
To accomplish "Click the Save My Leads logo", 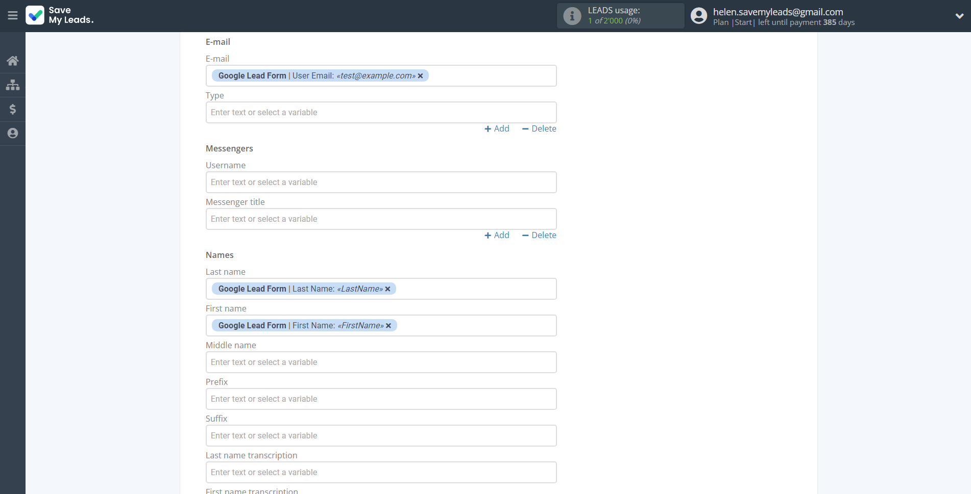I will [60, 15].
